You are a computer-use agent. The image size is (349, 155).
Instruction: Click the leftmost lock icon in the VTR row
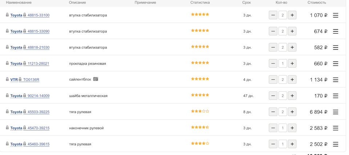point(7,79)
